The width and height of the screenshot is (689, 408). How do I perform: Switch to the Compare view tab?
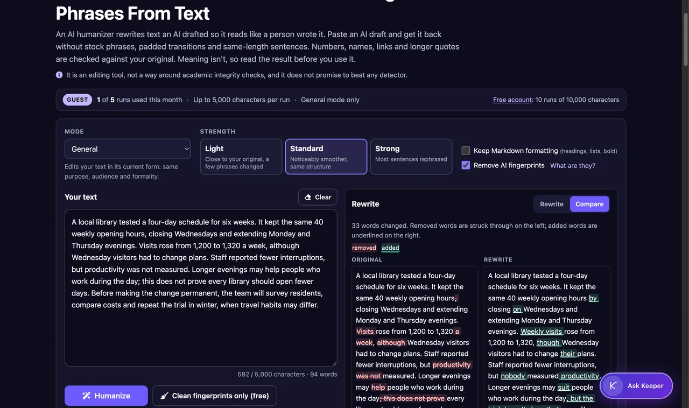(589, 204)
